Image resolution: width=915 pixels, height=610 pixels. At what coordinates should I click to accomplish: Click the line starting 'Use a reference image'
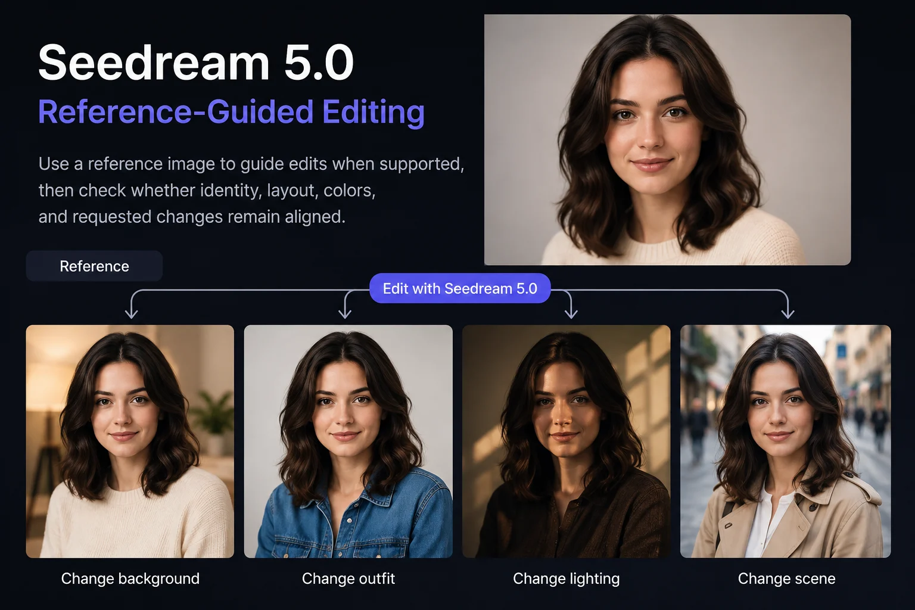[x=251, y=164]
